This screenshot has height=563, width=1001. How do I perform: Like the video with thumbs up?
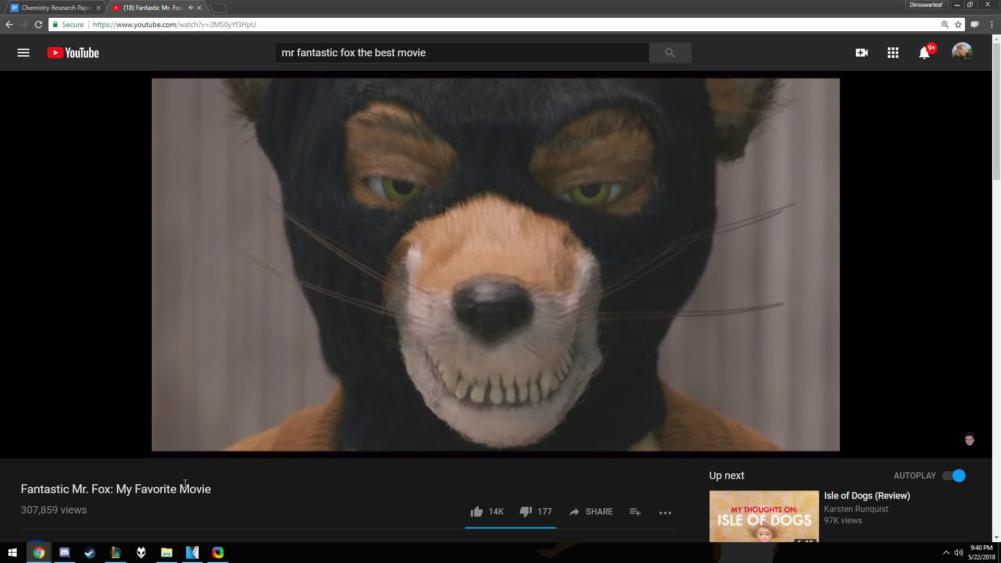(x=487, y=511)
